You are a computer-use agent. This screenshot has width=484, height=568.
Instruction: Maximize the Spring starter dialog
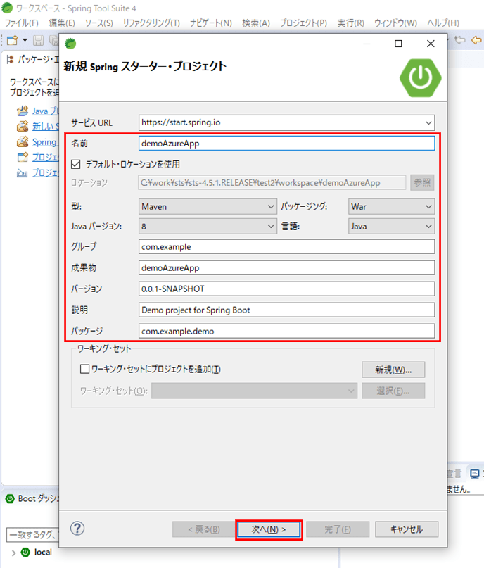click(398, 44)
